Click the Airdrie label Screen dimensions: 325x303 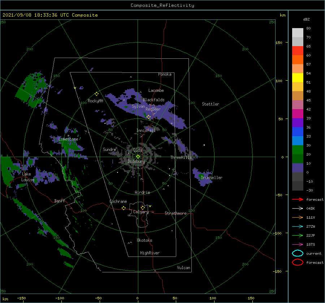point(142,192)
